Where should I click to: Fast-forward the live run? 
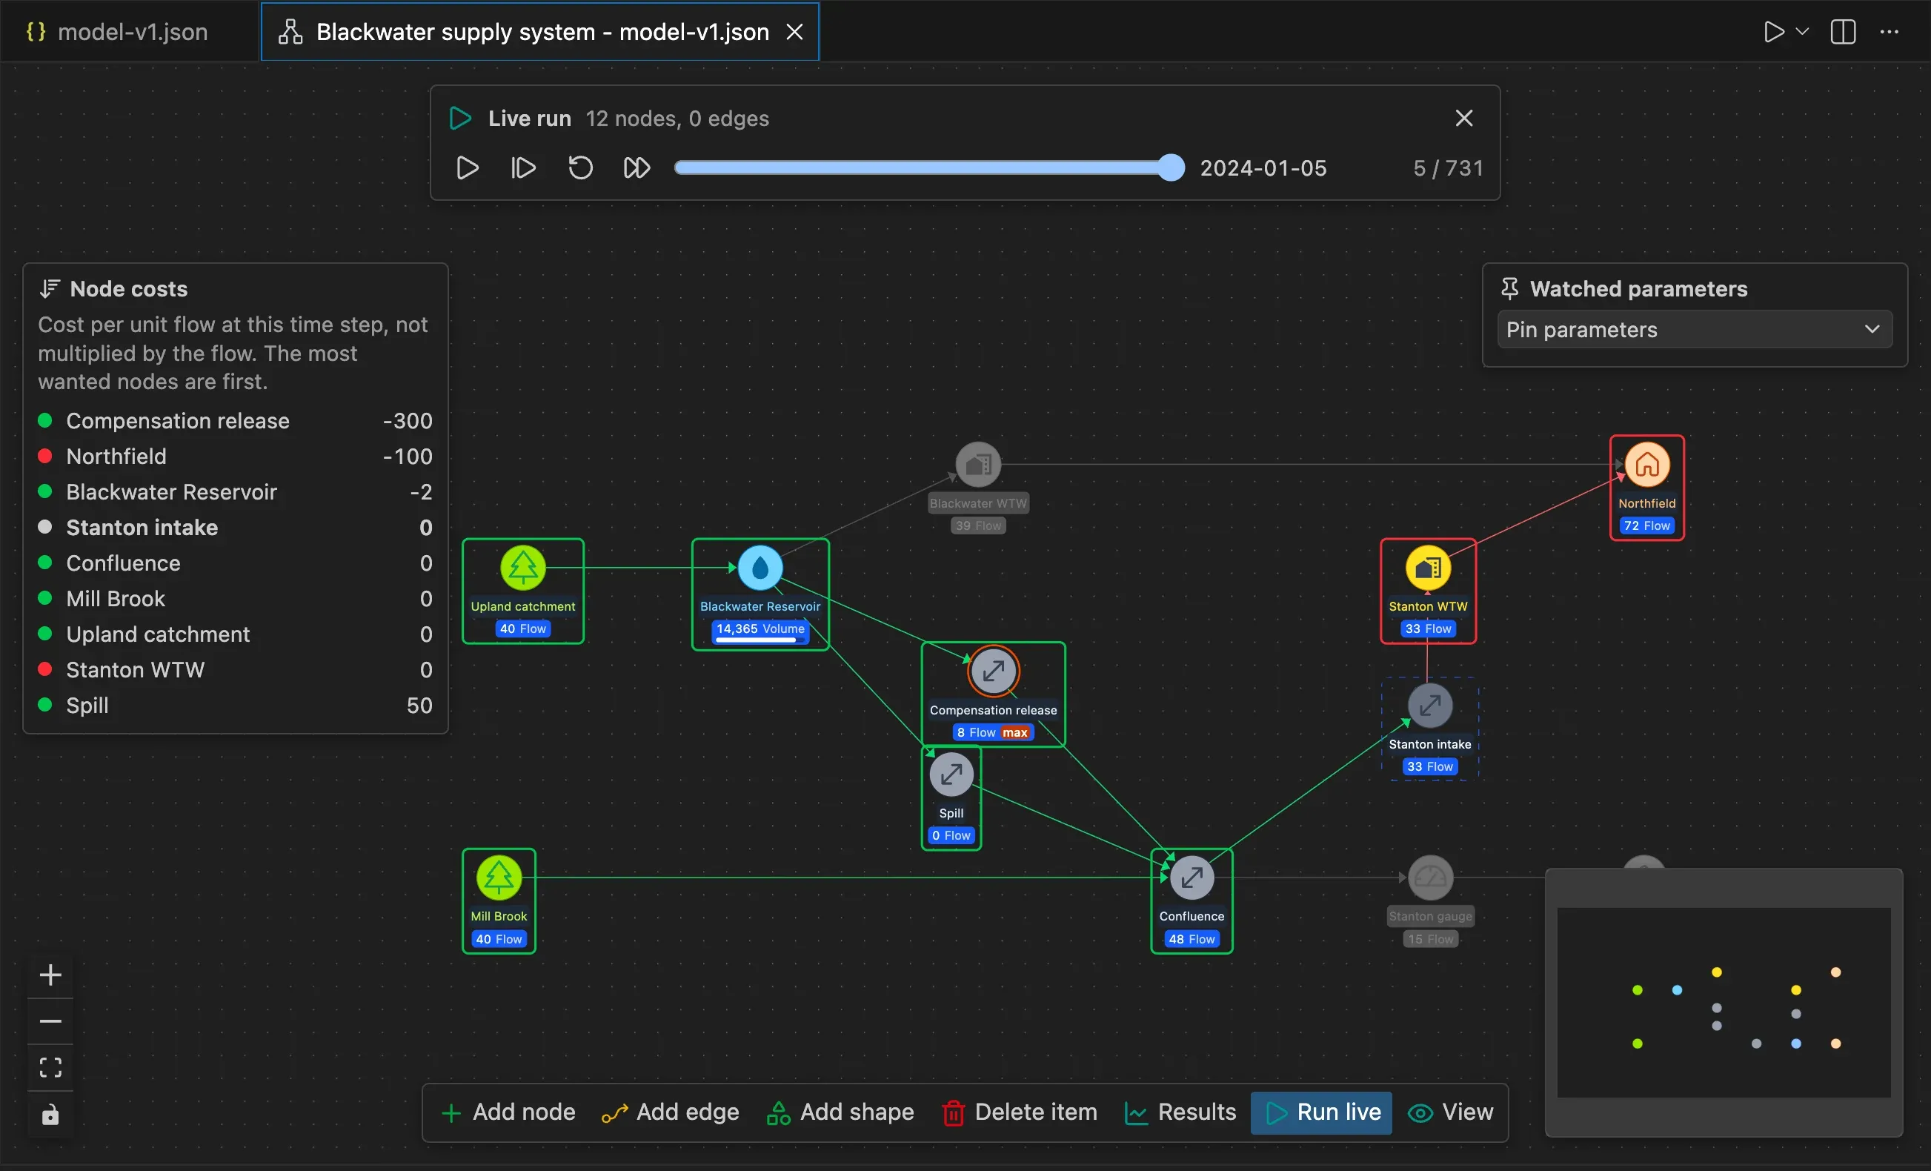(x=637, y=167)
